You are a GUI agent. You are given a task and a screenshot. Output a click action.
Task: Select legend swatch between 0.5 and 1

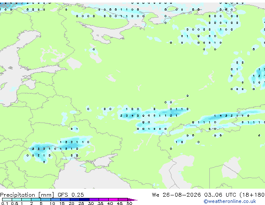click(17, 200)
